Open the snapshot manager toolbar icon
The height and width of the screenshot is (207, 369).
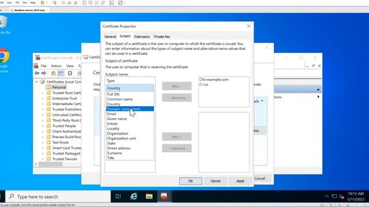pos(76,3)
